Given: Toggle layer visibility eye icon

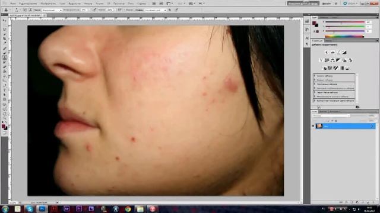Looking at the screenshot, I should pyautogui.click(x=313, y=126).
